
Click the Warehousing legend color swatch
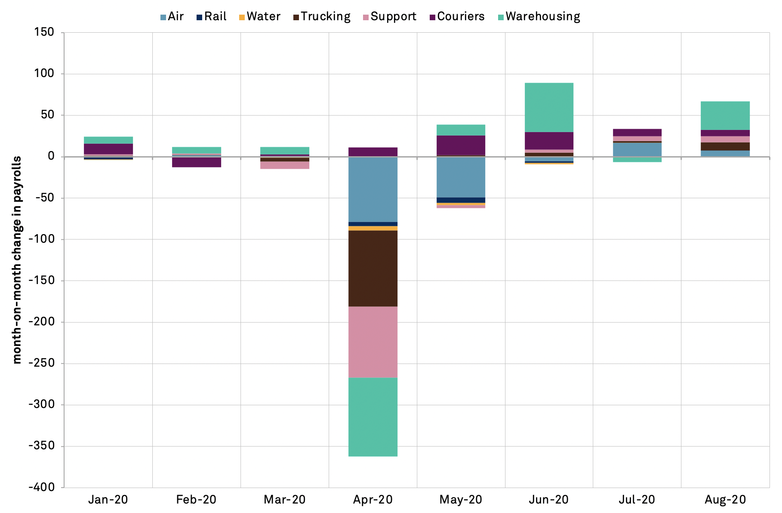[501, 18]
